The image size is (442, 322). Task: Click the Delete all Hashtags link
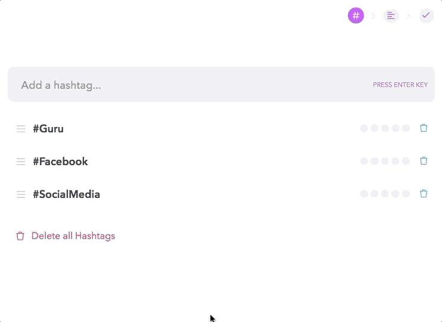pyautogui.click(x=66, y=236)
